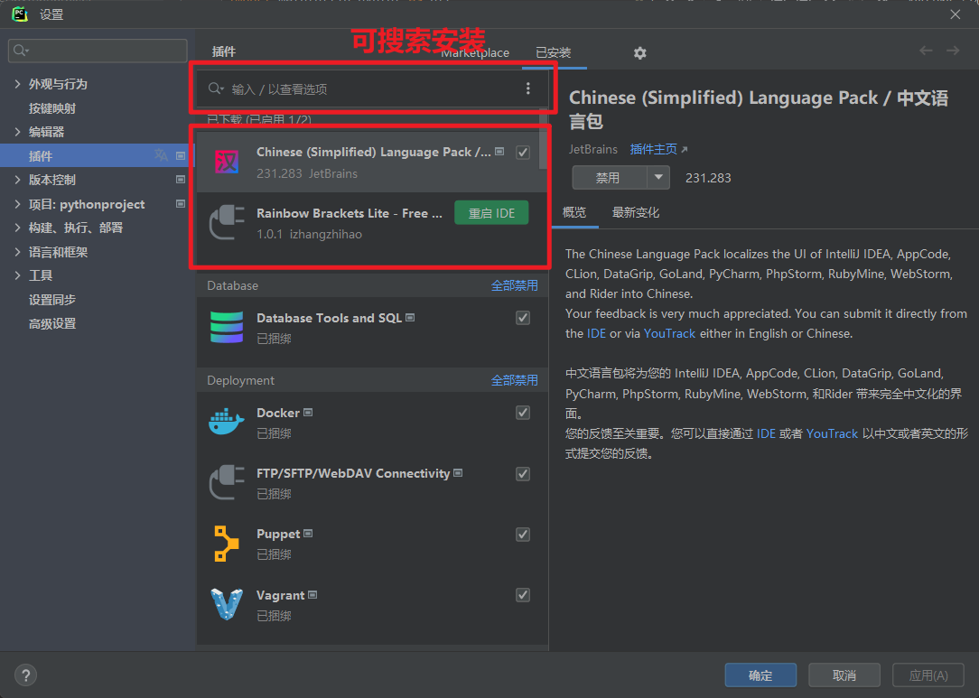Open plugin settings gear menu
The height and width of the screenshot is (698, 979).
640,53
